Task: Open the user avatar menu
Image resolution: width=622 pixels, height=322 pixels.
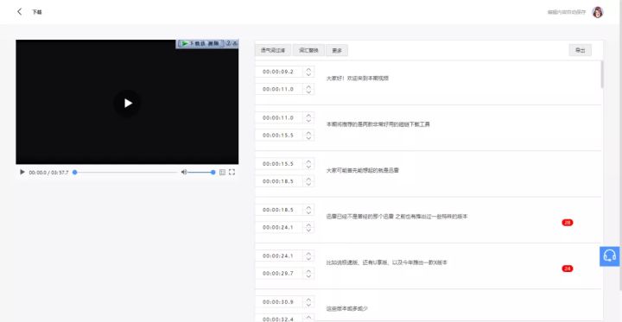Action: point(598,12)
